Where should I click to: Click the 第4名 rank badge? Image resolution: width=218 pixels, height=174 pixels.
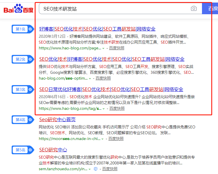(x=23, y=120)
